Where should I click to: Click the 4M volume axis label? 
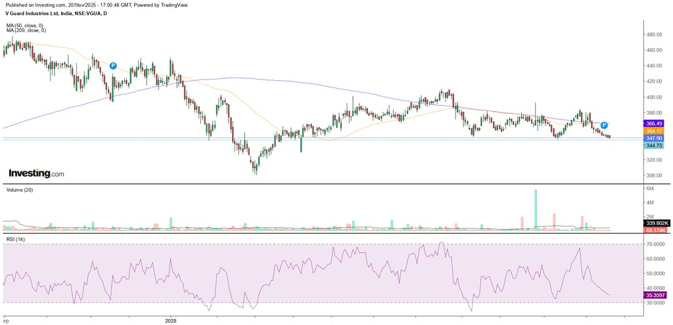pos(650,202)
